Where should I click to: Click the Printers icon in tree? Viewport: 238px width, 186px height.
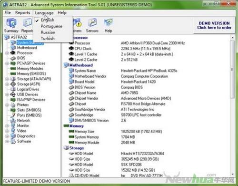click(x=13, y=105)
